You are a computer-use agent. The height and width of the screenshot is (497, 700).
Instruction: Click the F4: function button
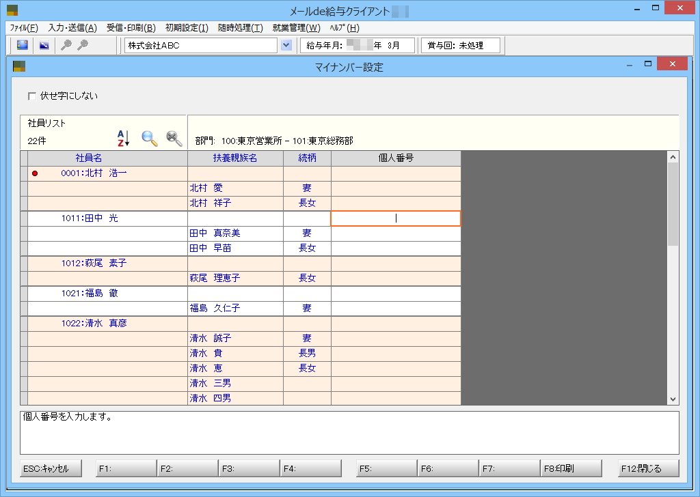click(311, 468)
